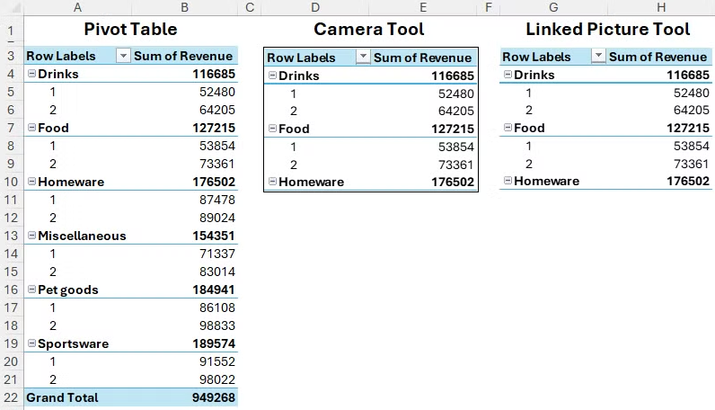Select column C header
Viewport: 715px width, 410px height.
(x=250, y=7)
